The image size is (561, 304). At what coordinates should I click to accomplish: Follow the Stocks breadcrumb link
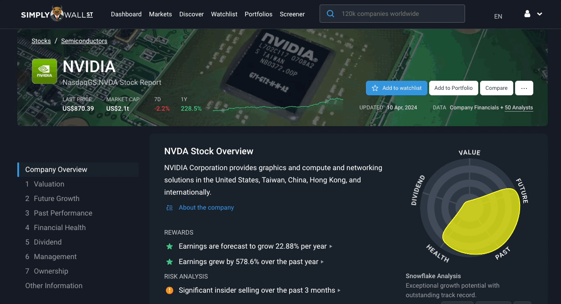coord(41,41)
